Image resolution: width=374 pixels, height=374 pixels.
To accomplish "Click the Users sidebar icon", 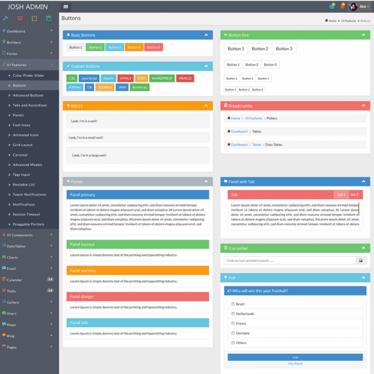I will click(x=4, y=313).
